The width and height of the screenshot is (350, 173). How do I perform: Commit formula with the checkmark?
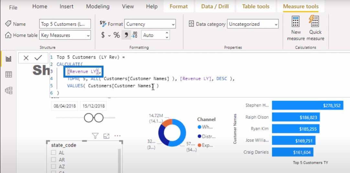click(x=38, y=58)
